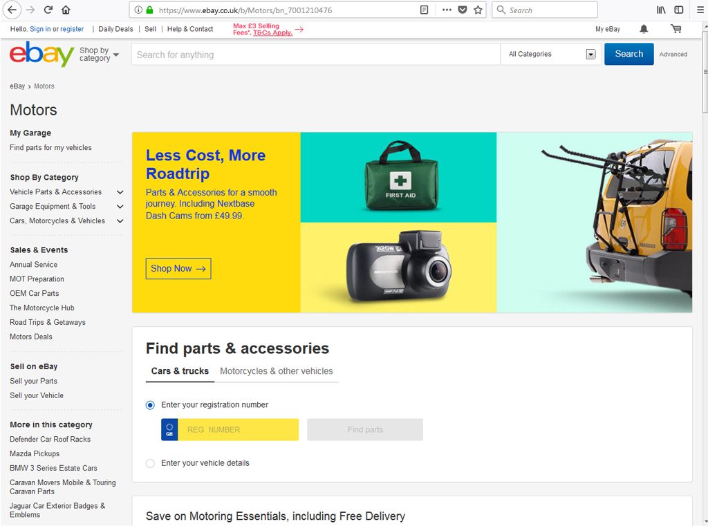
Task: Open Daily Deals in the top menu
Action: coord(115,29)
